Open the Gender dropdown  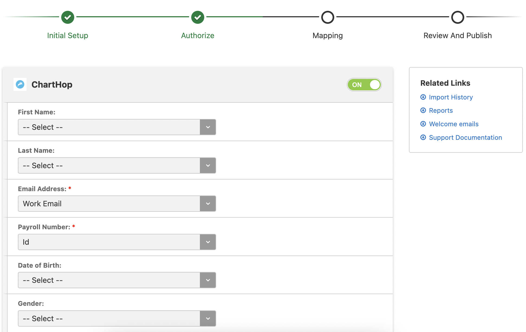pyautogui.click(x=117, y=318)
